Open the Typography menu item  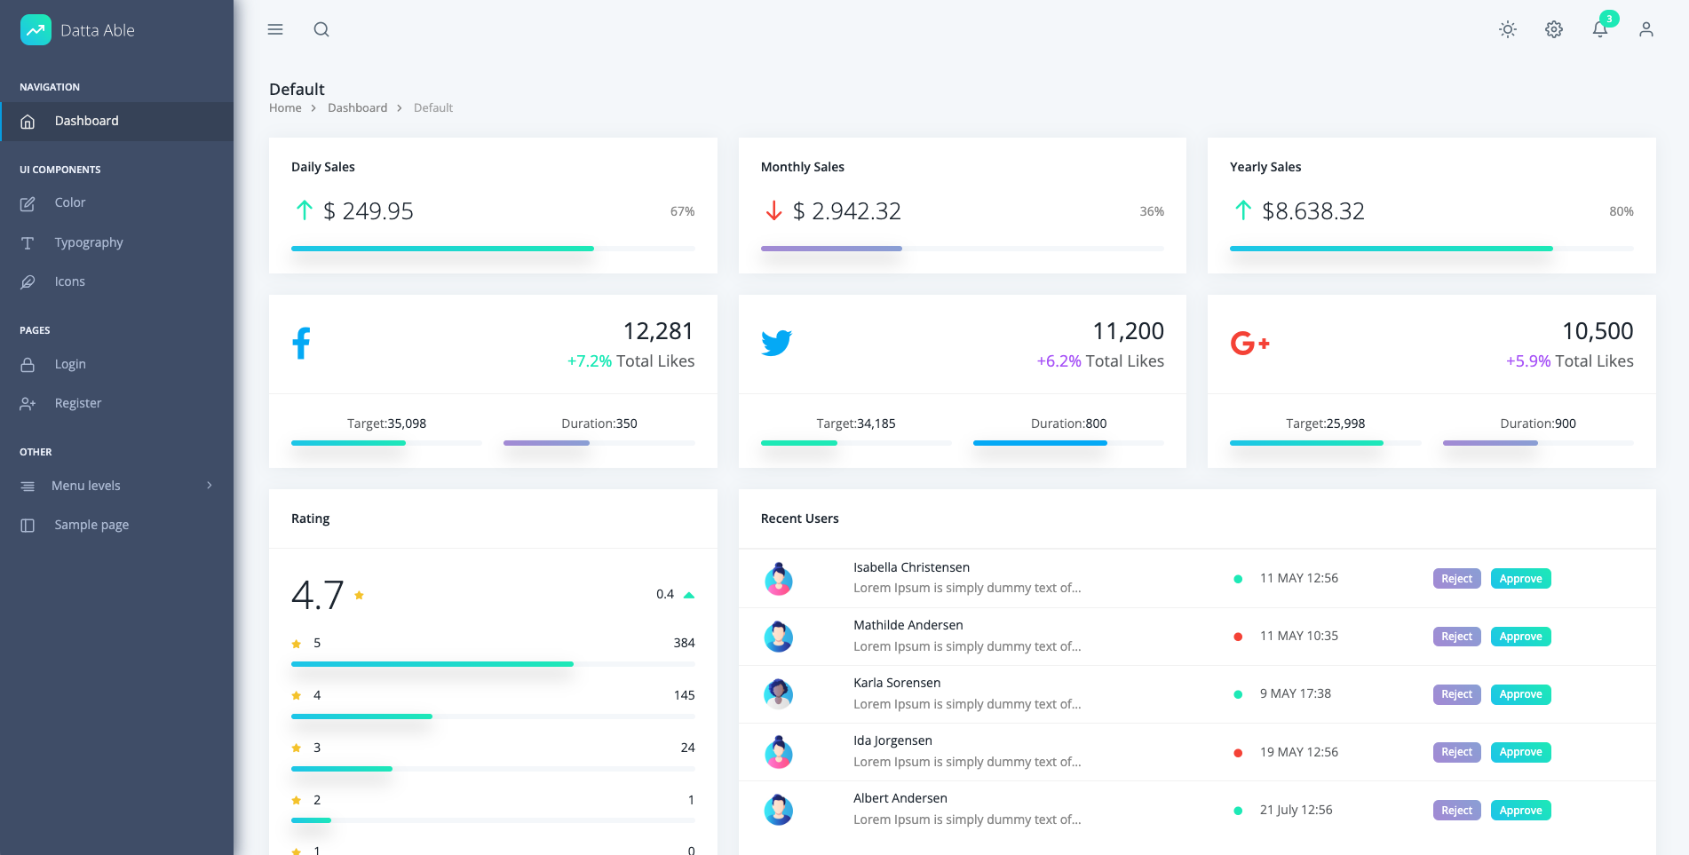tap(89, 242)
